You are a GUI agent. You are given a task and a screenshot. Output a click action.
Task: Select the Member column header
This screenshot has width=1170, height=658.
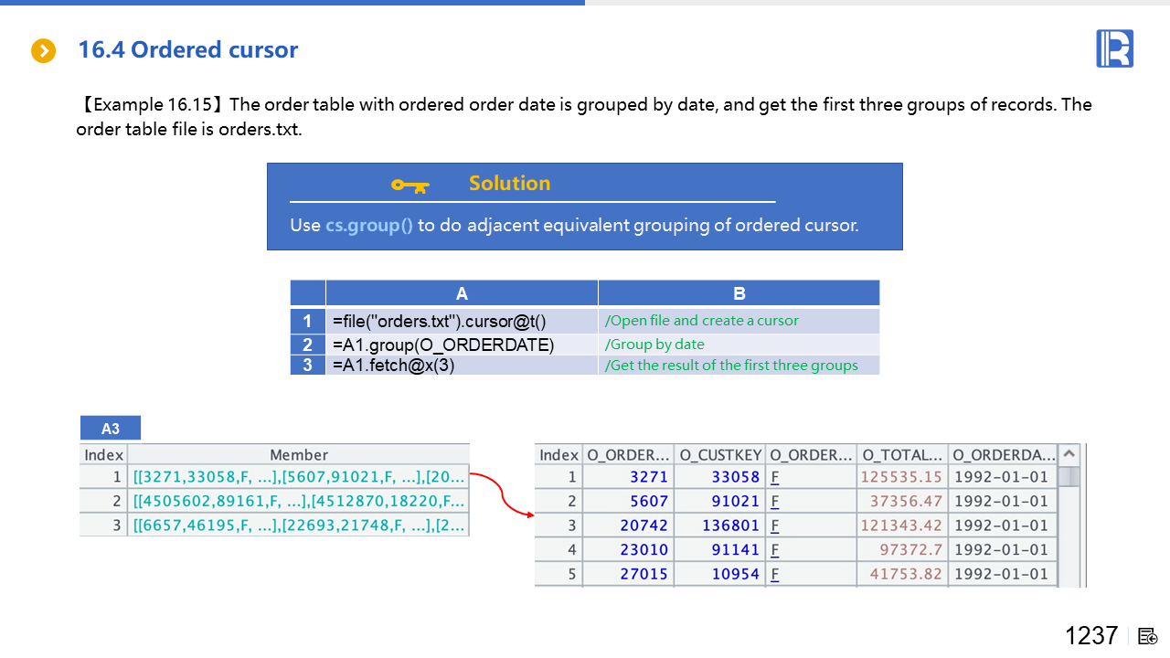pos(299,454)
